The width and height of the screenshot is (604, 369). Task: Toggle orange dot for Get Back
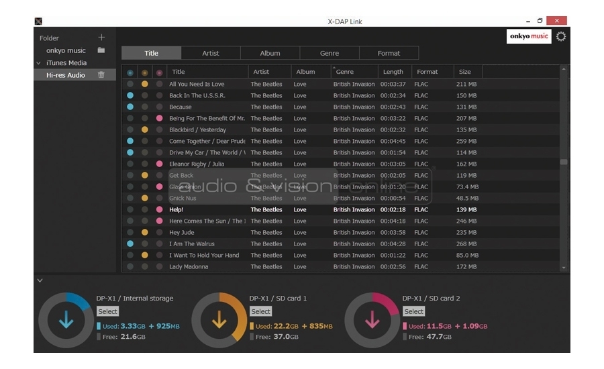click(144, 175)
